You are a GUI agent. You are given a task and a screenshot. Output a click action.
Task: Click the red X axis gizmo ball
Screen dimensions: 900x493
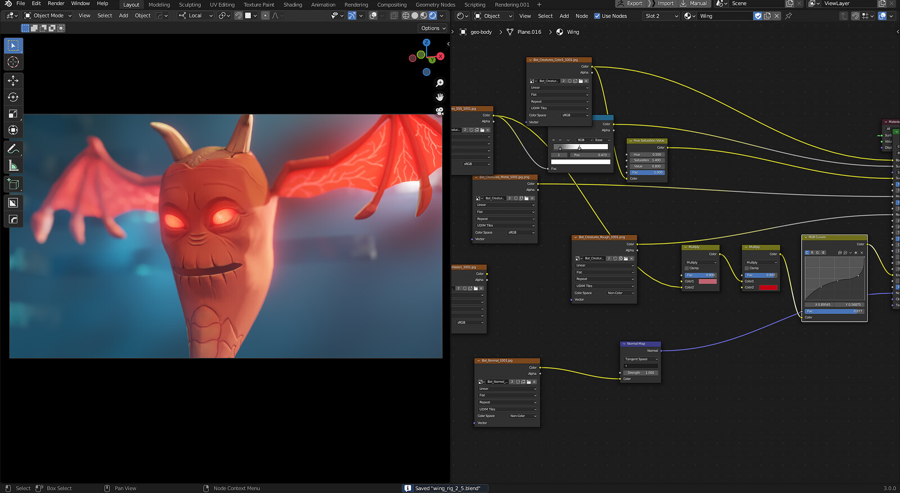coord(440,56)
